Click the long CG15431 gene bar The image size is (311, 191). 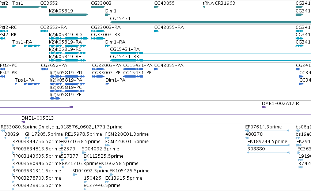(x=211, y=22)
